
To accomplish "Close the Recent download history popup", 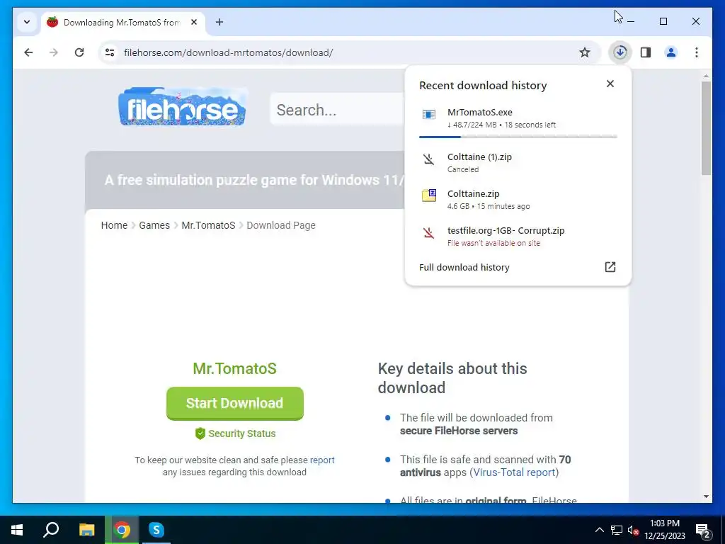I will coord(610,84).
